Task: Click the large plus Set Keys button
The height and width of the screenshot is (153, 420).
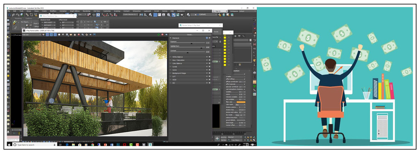Action: (217, 138)
